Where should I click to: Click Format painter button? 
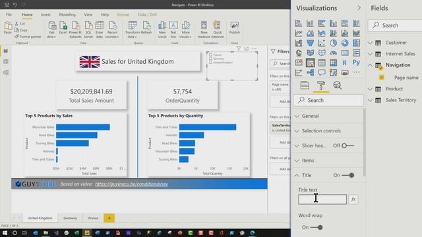pyautogui.click(x=28, y=37)
